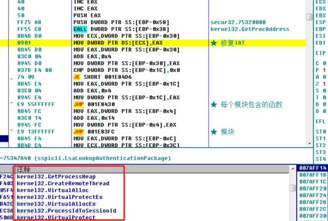Click the kernel32.GetProcAddress comment
Viewport: 328px width, 221px height.
250,29
